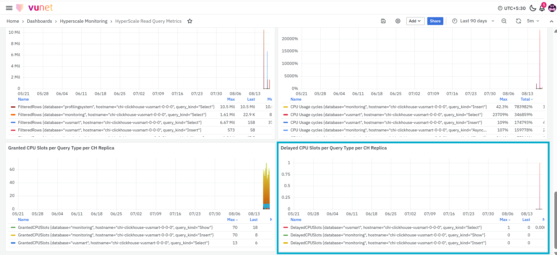This screenshot has height=255, width=557.
Task: Open the notifications bell
Action: click(542, 8)
